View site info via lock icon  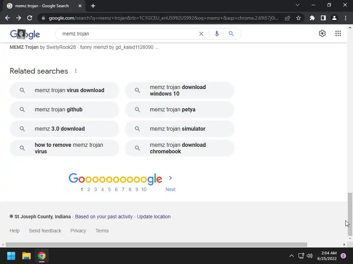43,18
